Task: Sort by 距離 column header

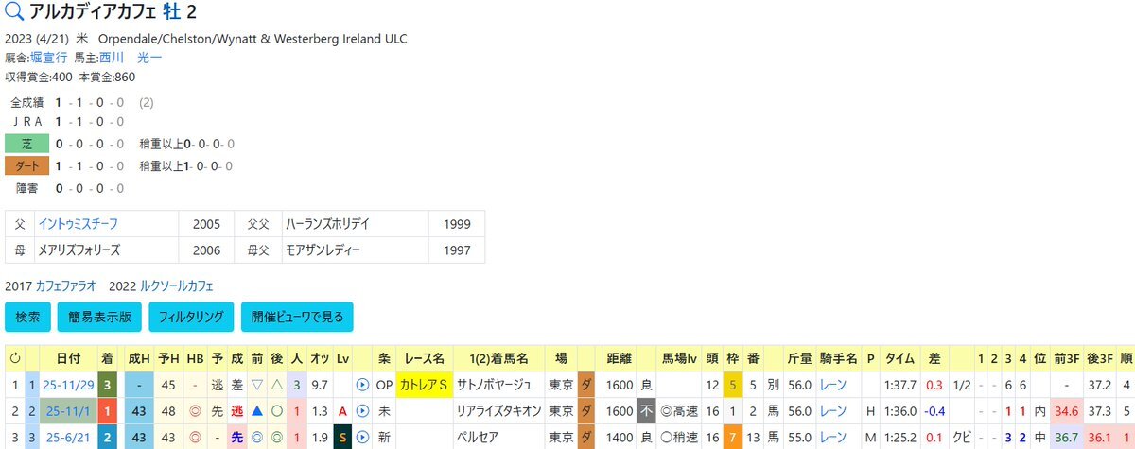Action: pos(620,359)
